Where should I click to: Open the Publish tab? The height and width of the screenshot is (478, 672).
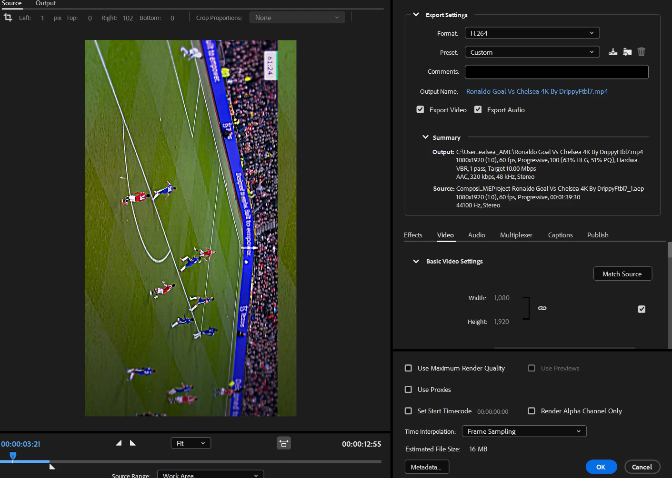[598, 235]
